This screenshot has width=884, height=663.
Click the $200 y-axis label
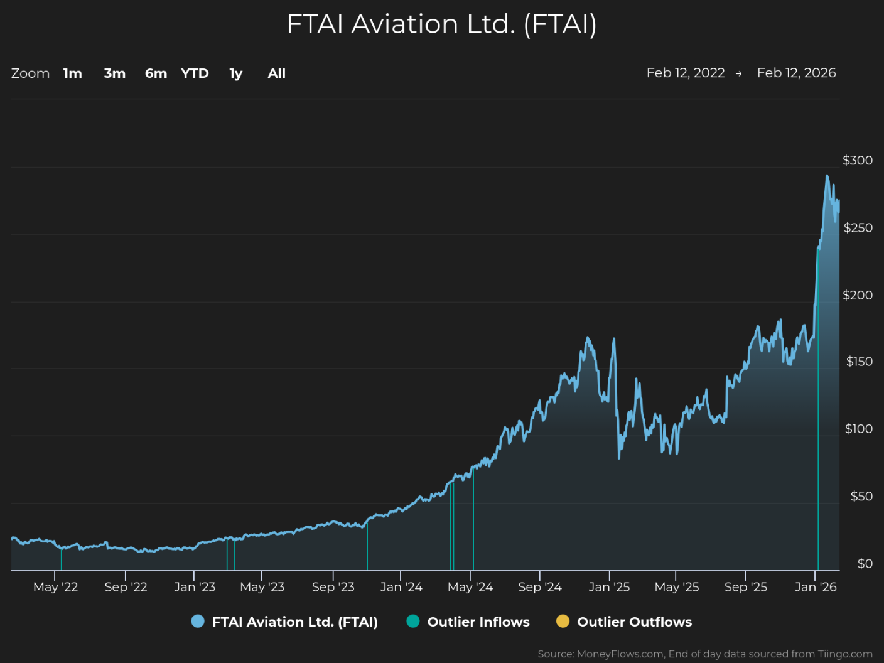858,294
